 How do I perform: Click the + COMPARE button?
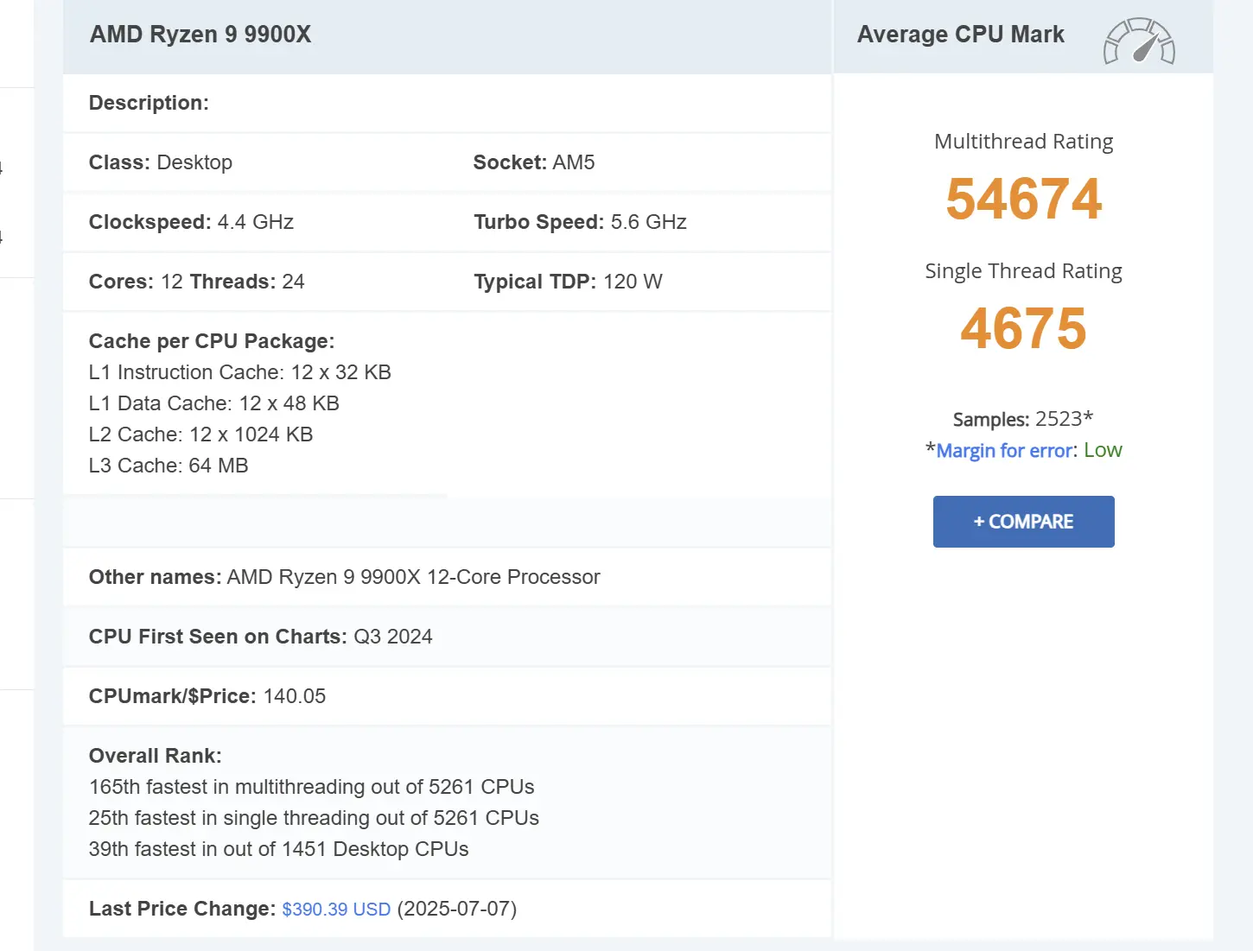tap(1023, 522)
